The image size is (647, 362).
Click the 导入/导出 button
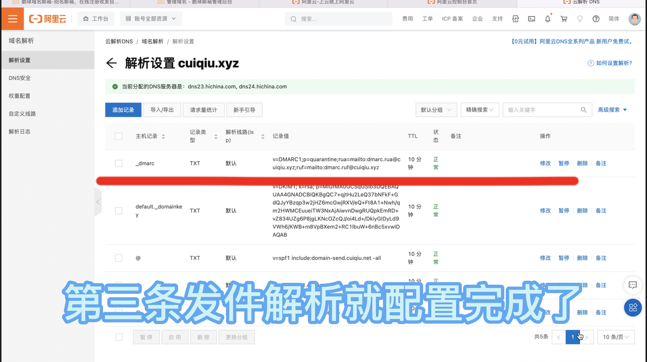click(x=162, y=110)
